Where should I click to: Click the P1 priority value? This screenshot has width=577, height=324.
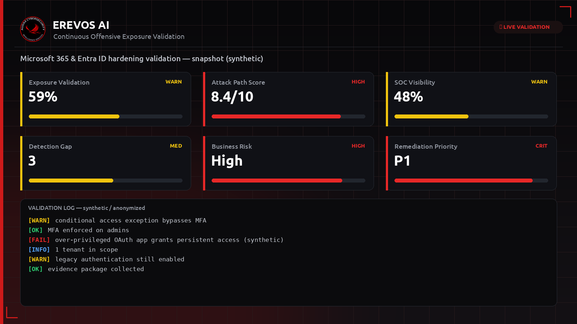(x=402, y=161)
